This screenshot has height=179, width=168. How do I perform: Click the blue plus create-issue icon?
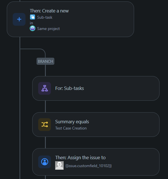(x=19, y=19)
